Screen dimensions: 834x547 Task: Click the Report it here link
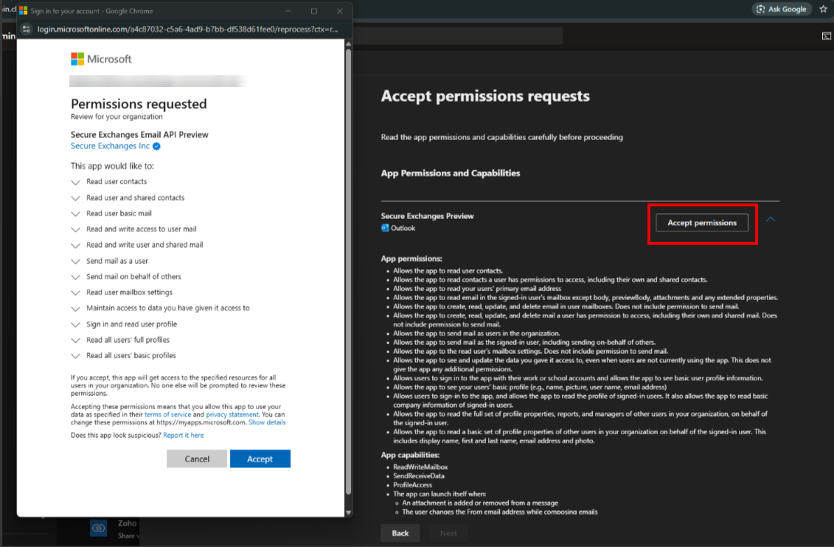(184, 436)
